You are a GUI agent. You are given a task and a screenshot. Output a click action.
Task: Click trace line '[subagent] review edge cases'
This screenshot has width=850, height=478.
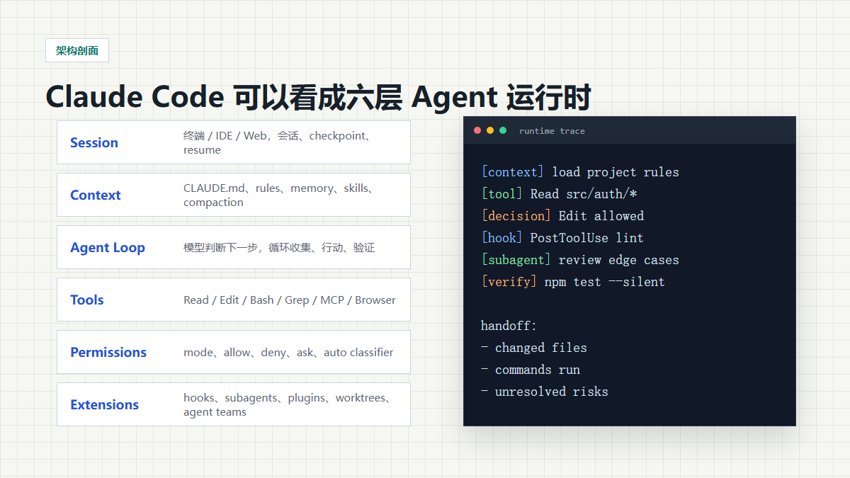click(x=580, y=260)
